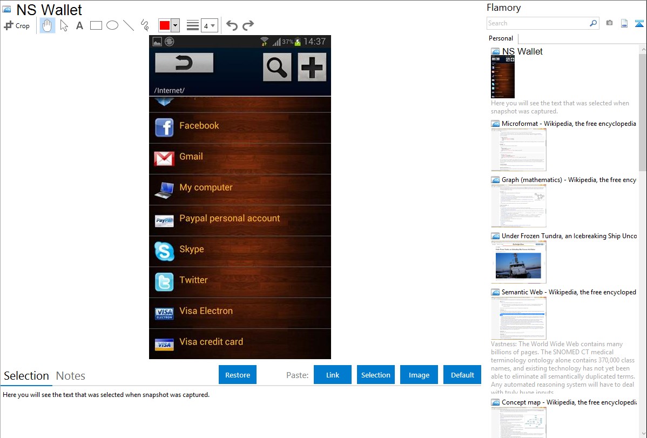This screenshot has height=438, width=647.
Task: Click the Gmail envelope icon
Action: 164,158
